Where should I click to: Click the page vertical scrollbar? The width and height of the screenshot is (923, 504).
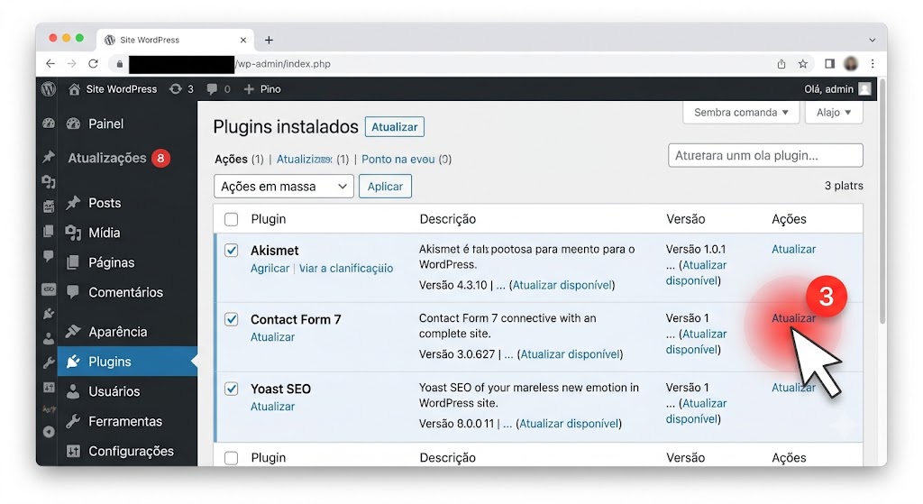[882, 200]
